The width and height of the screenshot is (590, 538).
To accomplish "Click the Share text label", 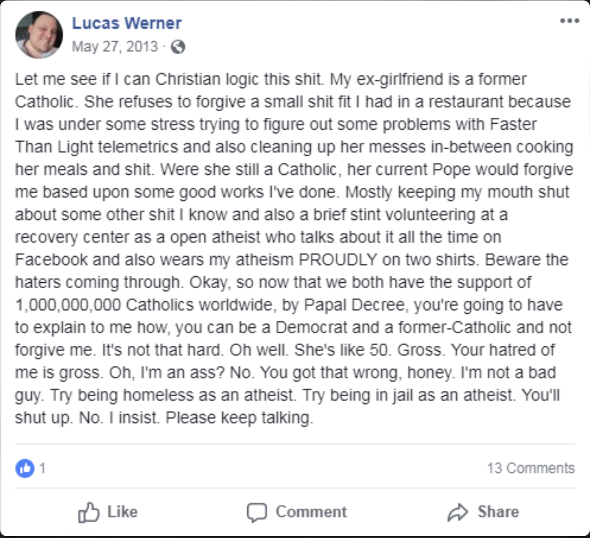I will [x=498, y=512].
